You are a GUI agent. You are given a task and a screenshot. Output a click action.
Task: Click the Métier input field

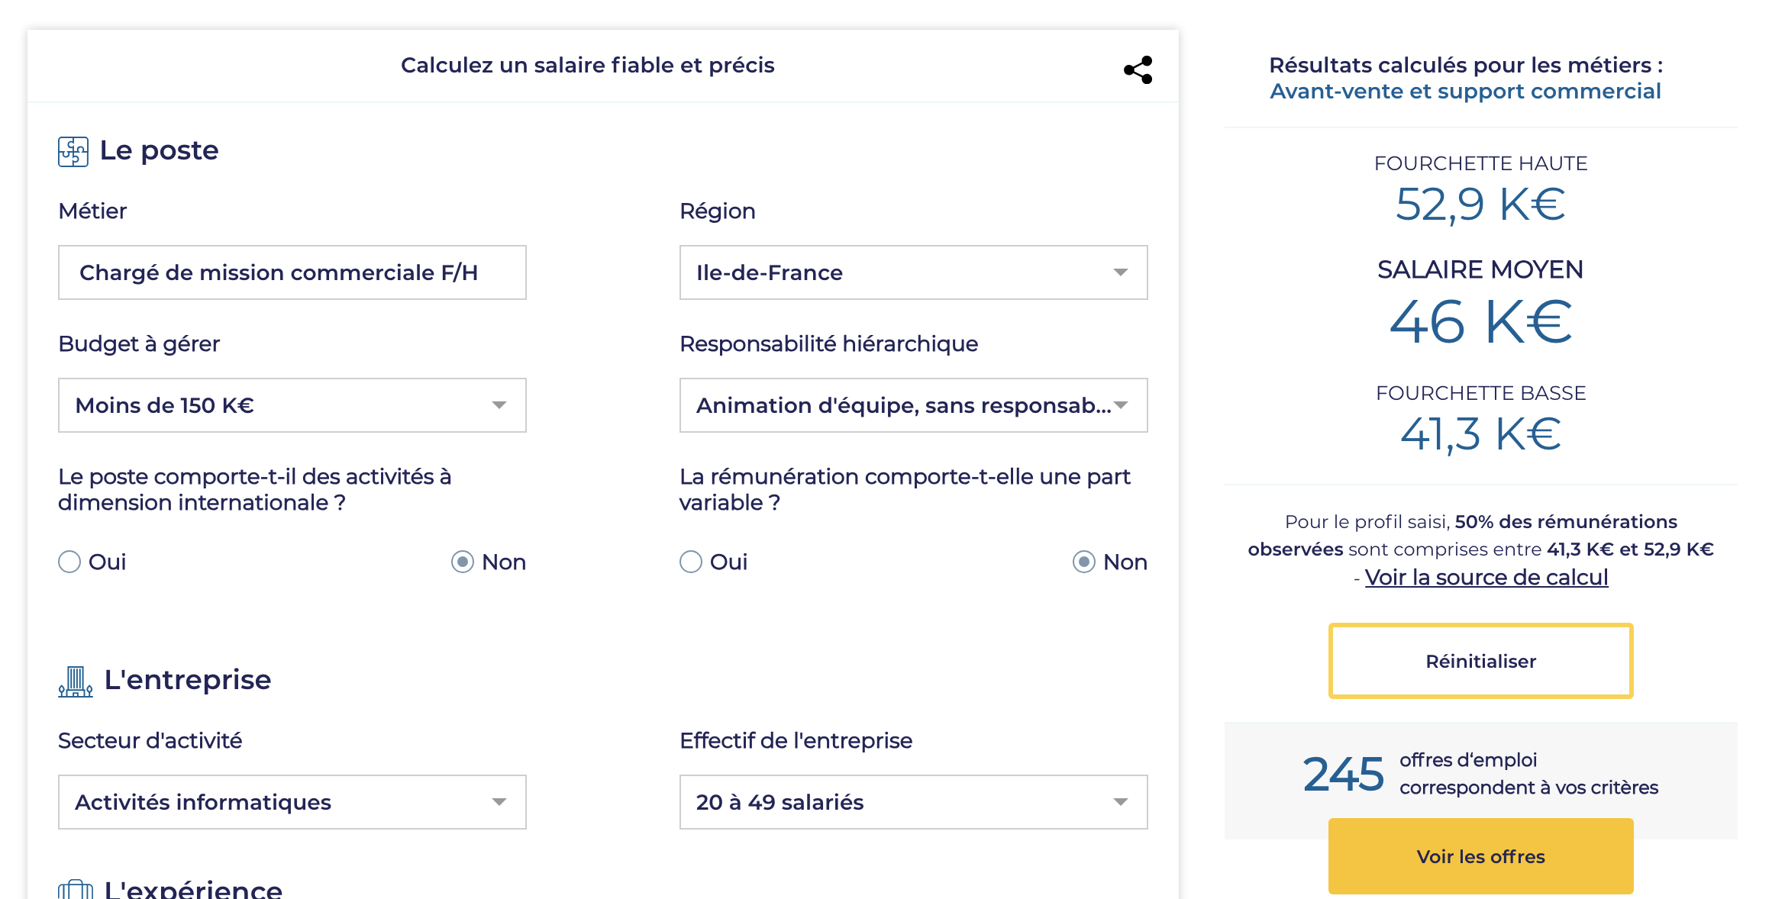tap(292, 272)
